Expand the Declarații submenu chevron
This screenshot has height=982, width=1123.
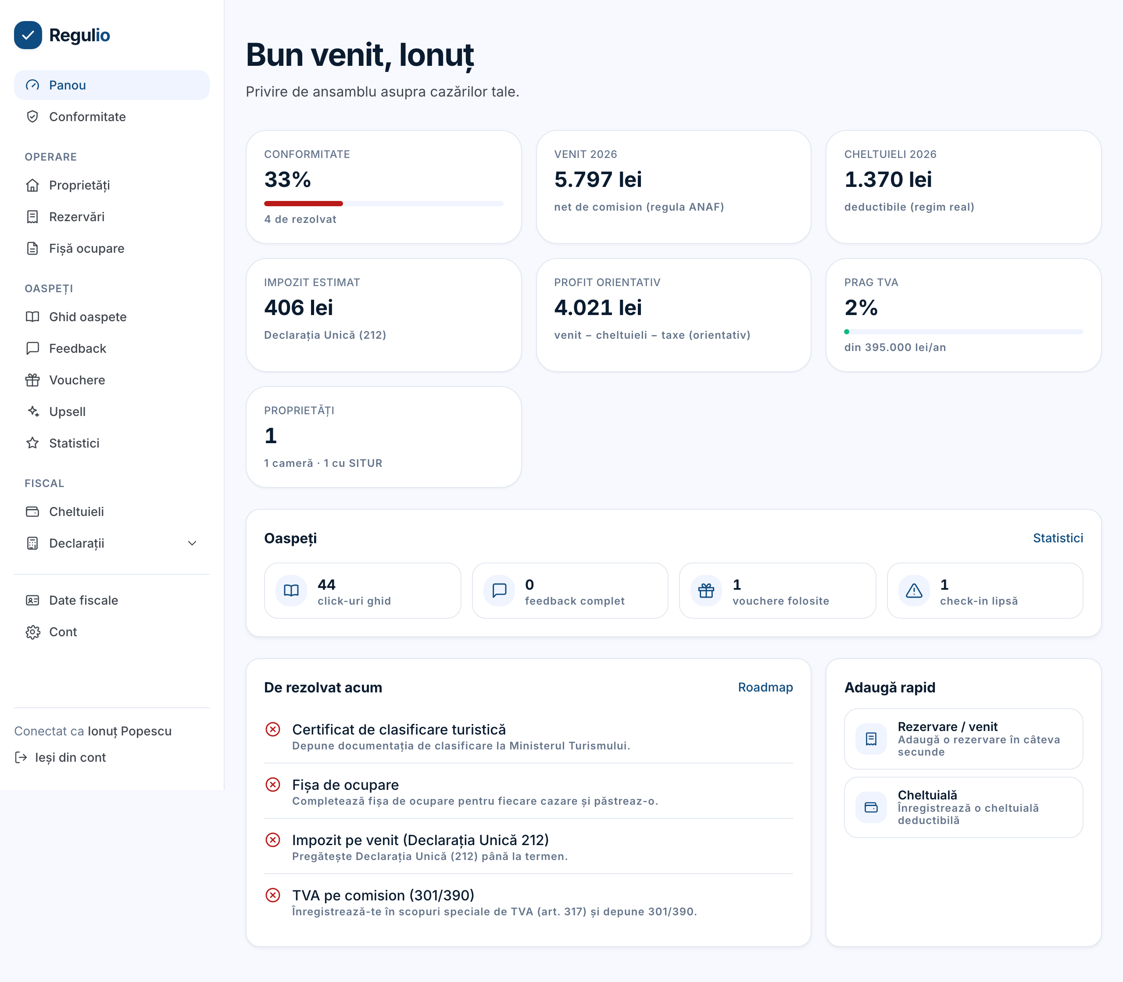tap(192, 543)
